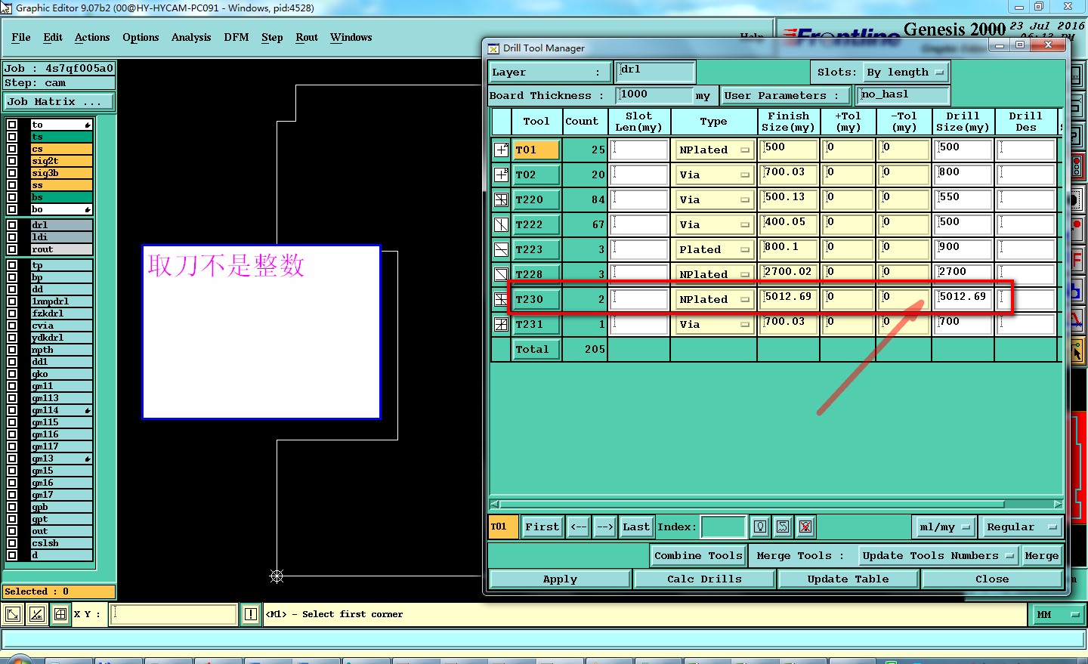Click the T01 drill shape icon
Image resolution: width=1088 pixels, height=664 pixels.
pos(501,150)
